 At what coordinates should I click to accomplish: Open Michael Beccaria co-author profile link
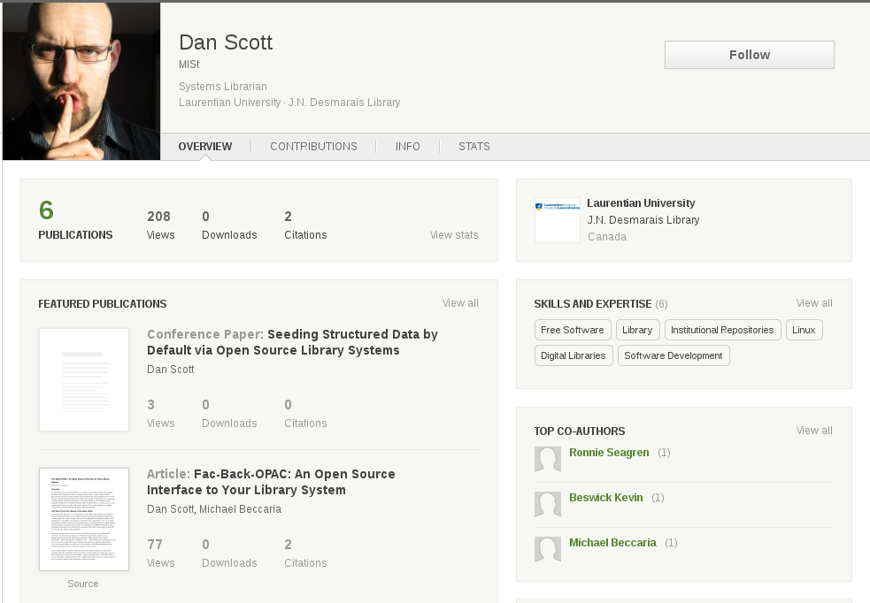tap(612, 543)
